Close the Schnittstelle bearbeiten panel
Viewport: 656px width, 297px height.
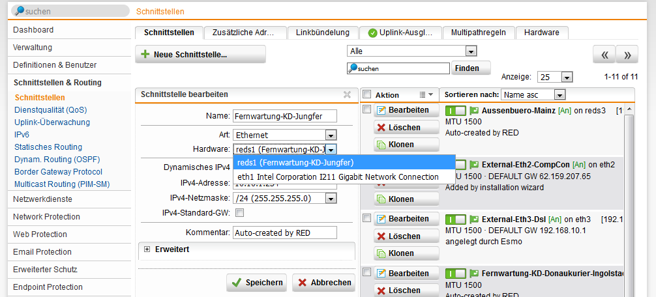tap(347, 94)
